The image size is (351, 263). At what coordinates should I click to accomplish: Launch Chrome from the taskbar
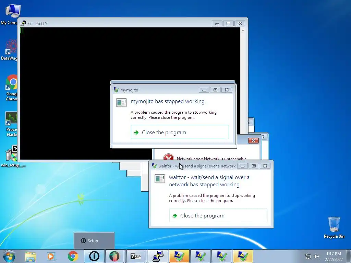[73, 256]
